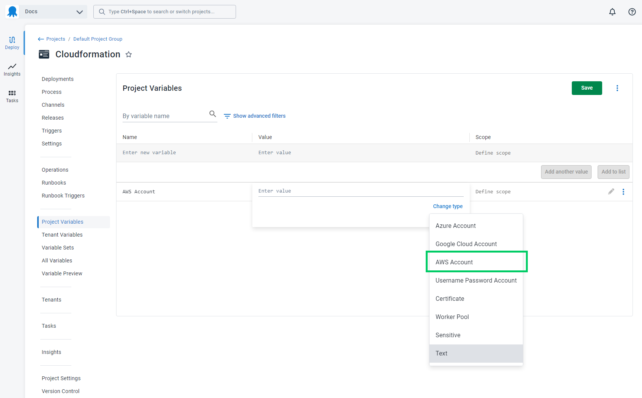Open Deployments in project menu

pyautogui.click(x=58, y=79)
